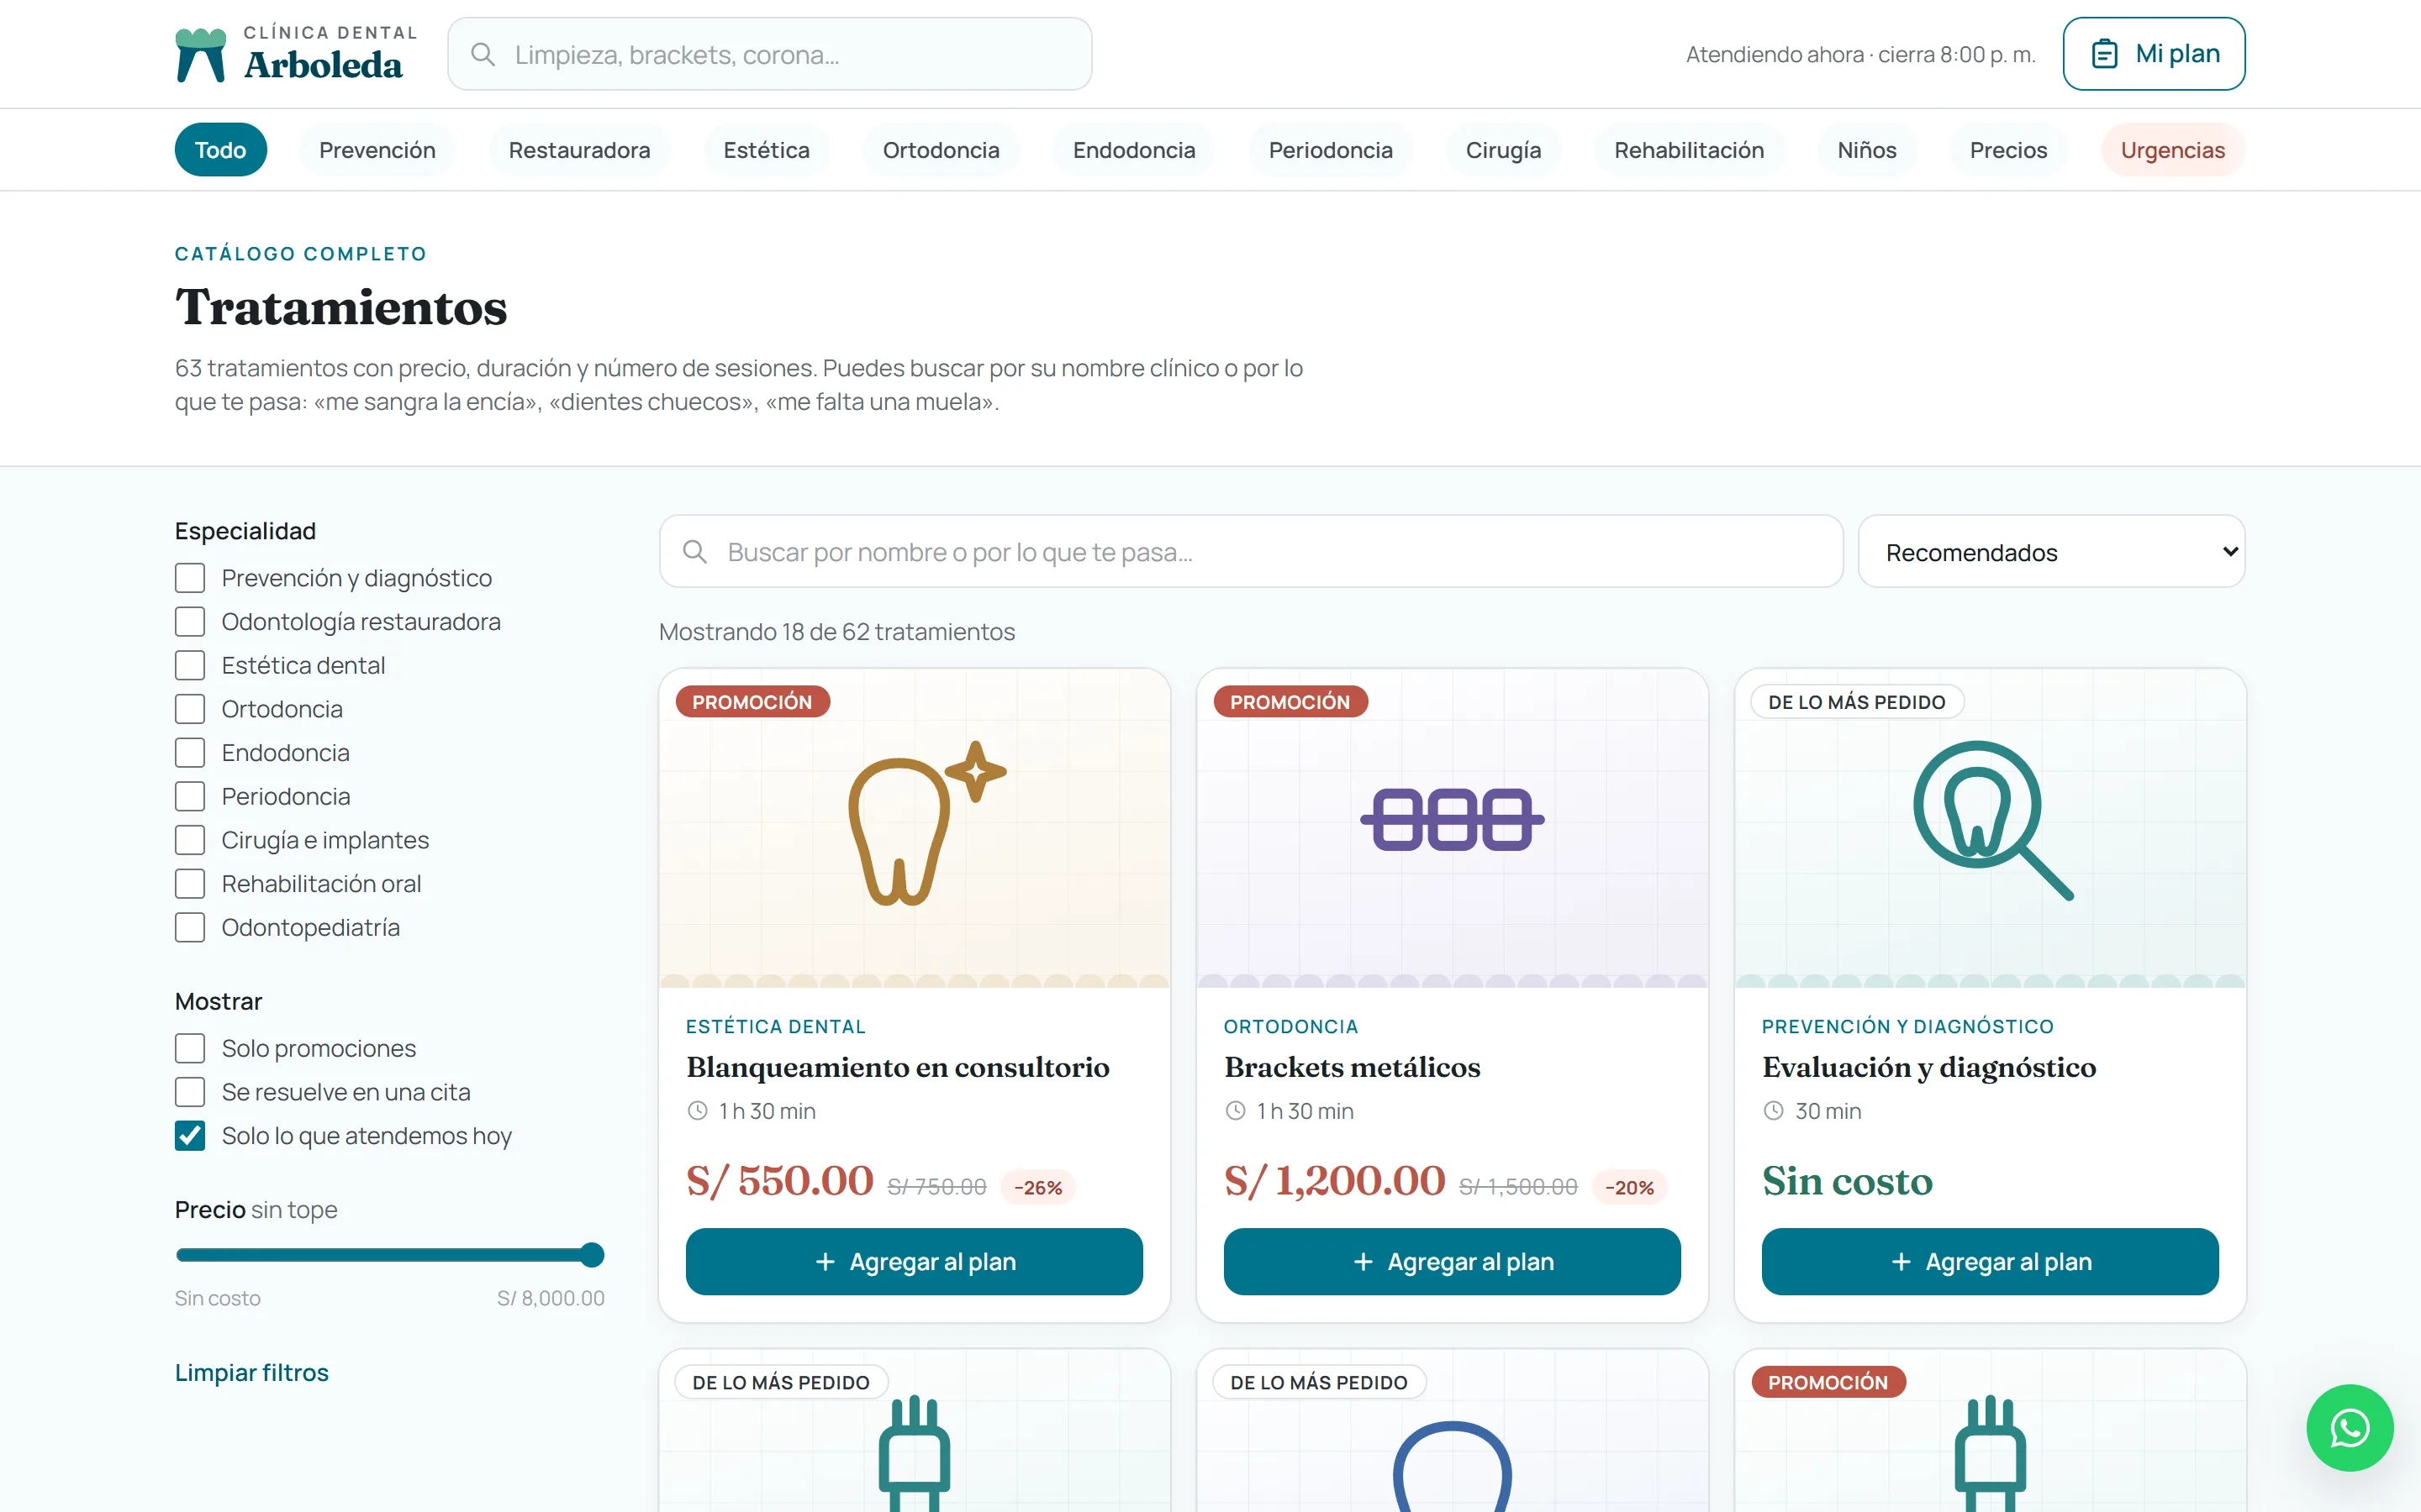Open the Evaluación y diagnóstico title
The image size is (2421, 1512).
(x=1928, y=1067)
